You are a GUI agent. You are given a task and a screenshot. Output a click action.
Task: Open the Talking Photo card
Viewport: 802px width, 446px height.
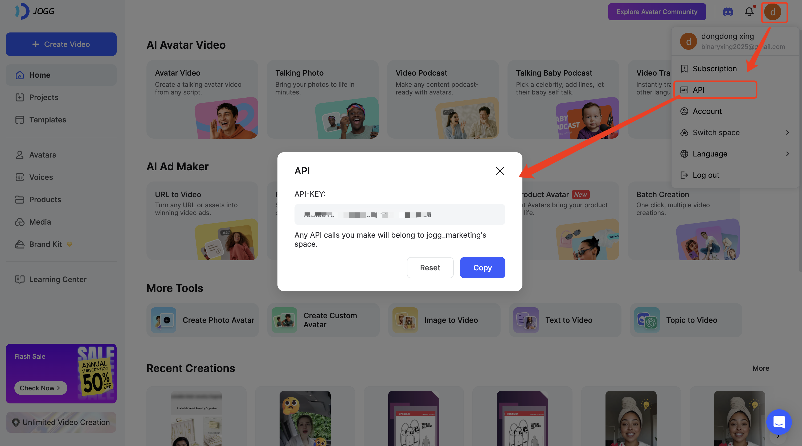point(322,99)
